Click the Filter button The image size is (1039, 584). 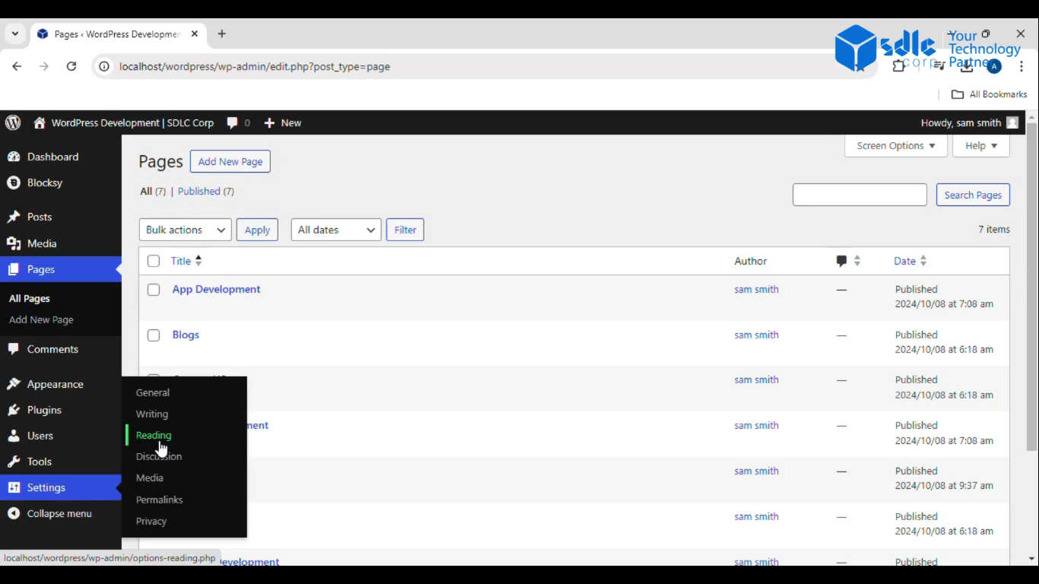point(405,230)
